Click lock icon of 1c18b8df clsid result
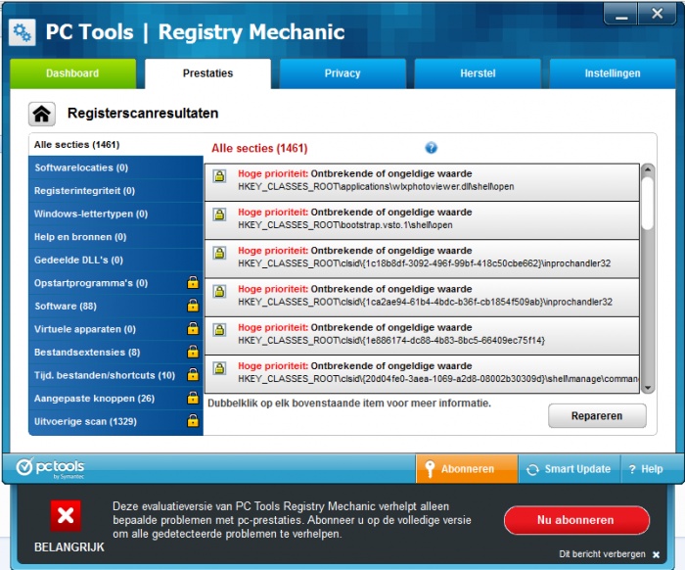685x570 pixels. coord(219,253)
